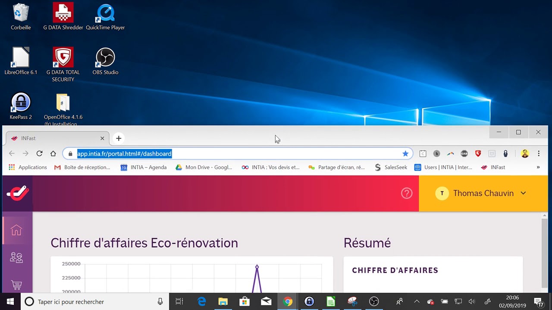Open shopping cart icon in sidebar
This screenshot has width=552, height=310.
pos(16,285)
